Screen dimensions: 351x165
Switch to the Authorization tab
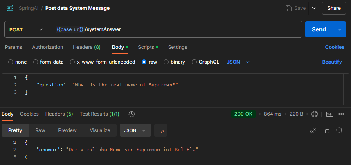click(47, 47)
